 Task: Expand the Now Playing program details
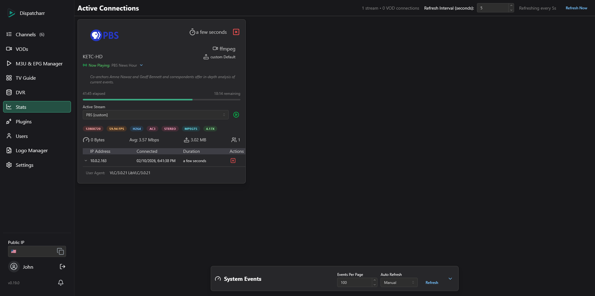pos(141,65)
